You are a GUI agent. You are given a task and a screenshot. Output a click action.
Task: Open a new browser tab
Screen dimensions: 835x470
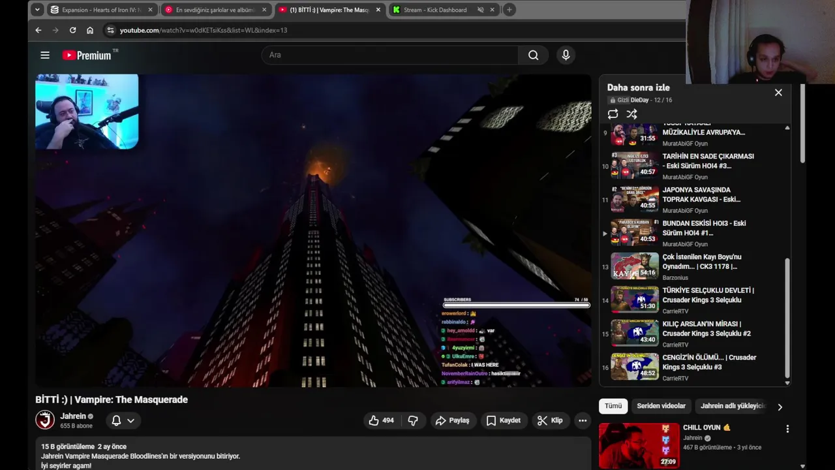tap(509, 10)
